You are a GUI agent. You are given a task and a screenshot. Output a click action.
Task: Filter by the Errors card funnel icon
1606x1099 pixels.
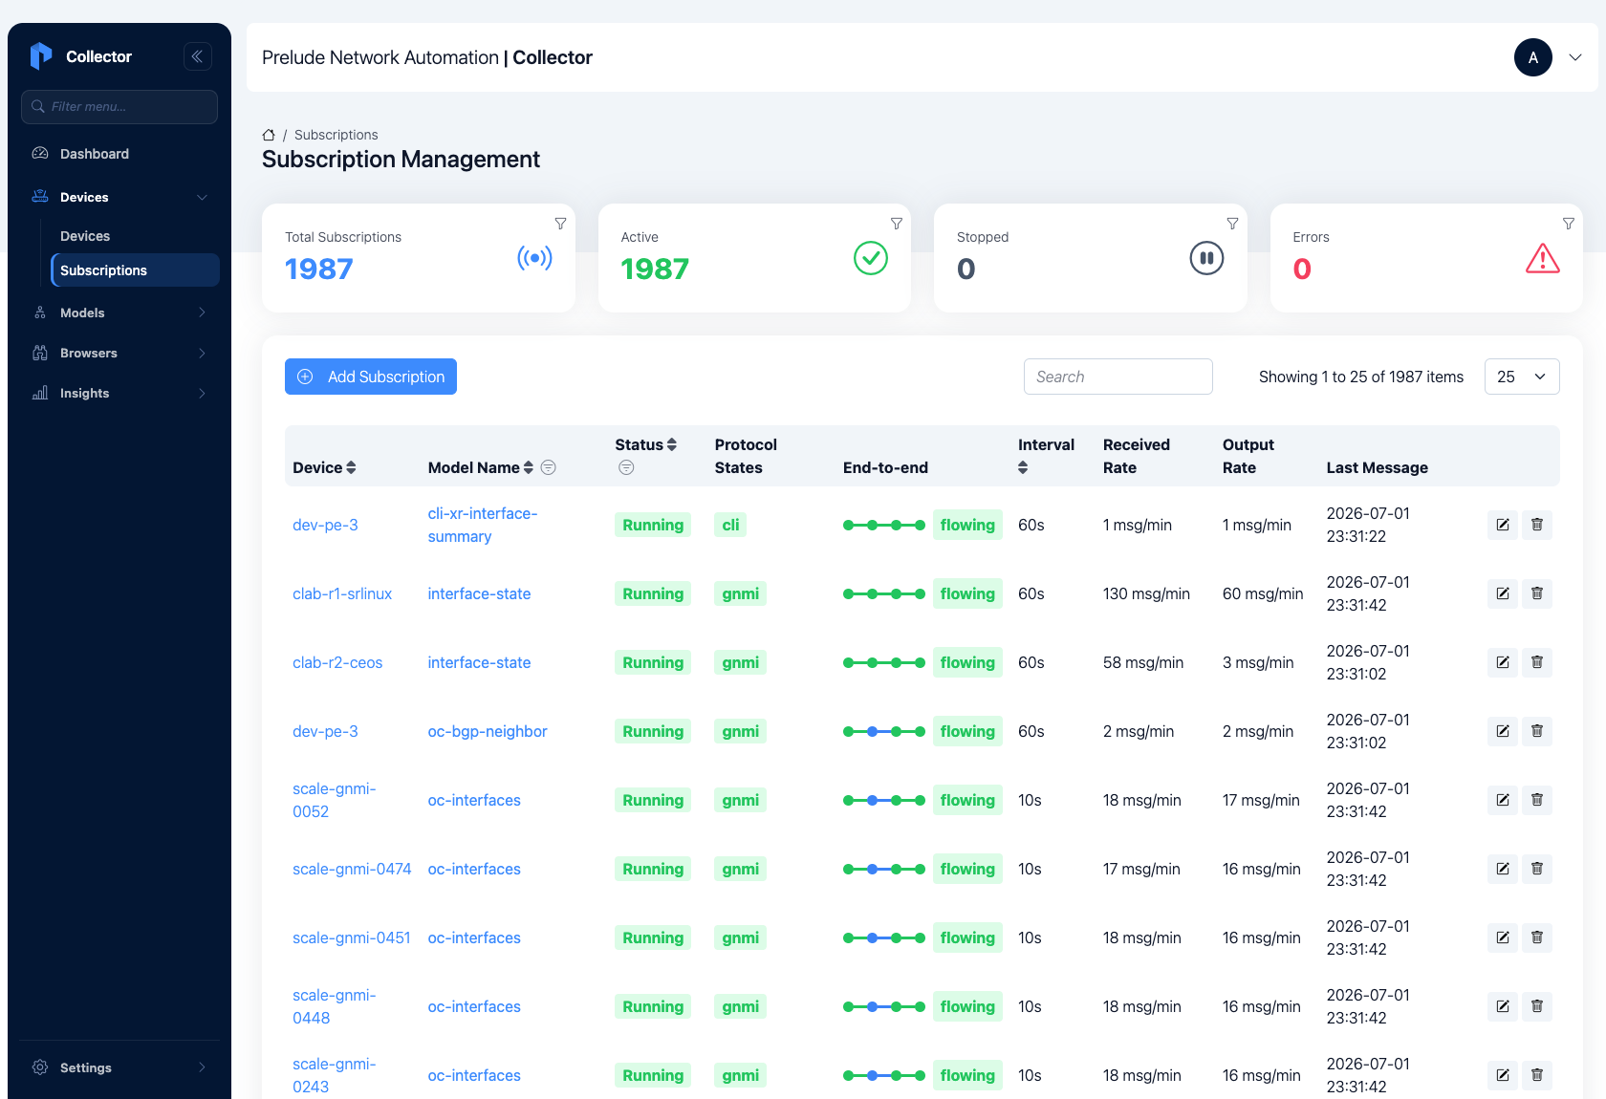tap(1569, 224)
